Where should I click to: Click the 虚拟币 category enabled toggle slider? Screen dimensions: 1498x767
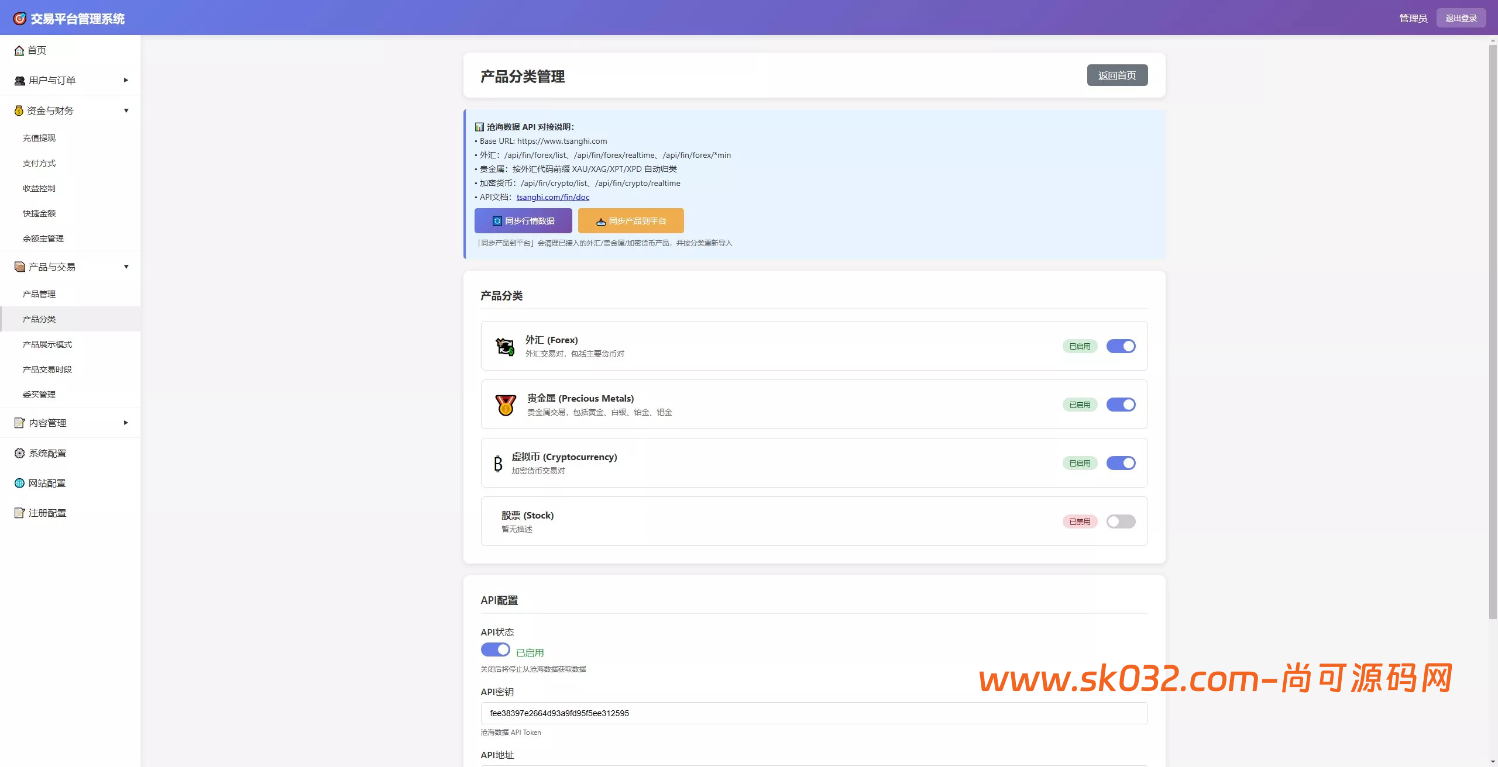(1121, 463)
